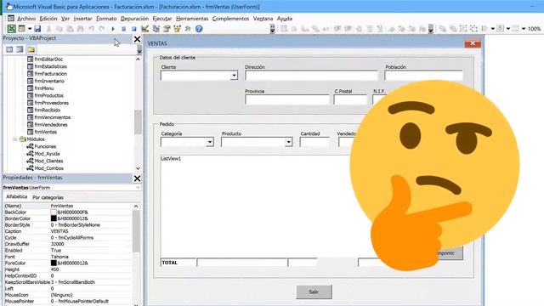This screenshot has width=544, height=306.
Task: Open the Edición menu
Action: tap(48, 19)
